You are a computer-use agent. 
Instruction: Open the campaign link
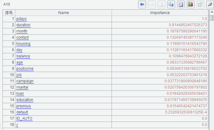pos(25,81)
